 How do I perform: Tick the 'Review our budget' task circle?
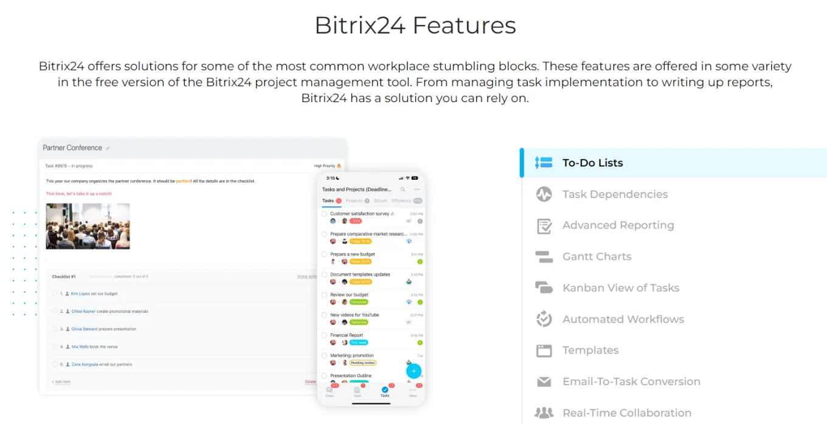[x=324, y=295]
